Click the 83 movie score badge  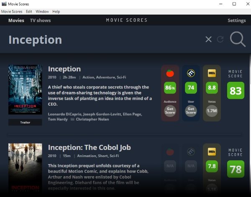click(x=236, y=91)
